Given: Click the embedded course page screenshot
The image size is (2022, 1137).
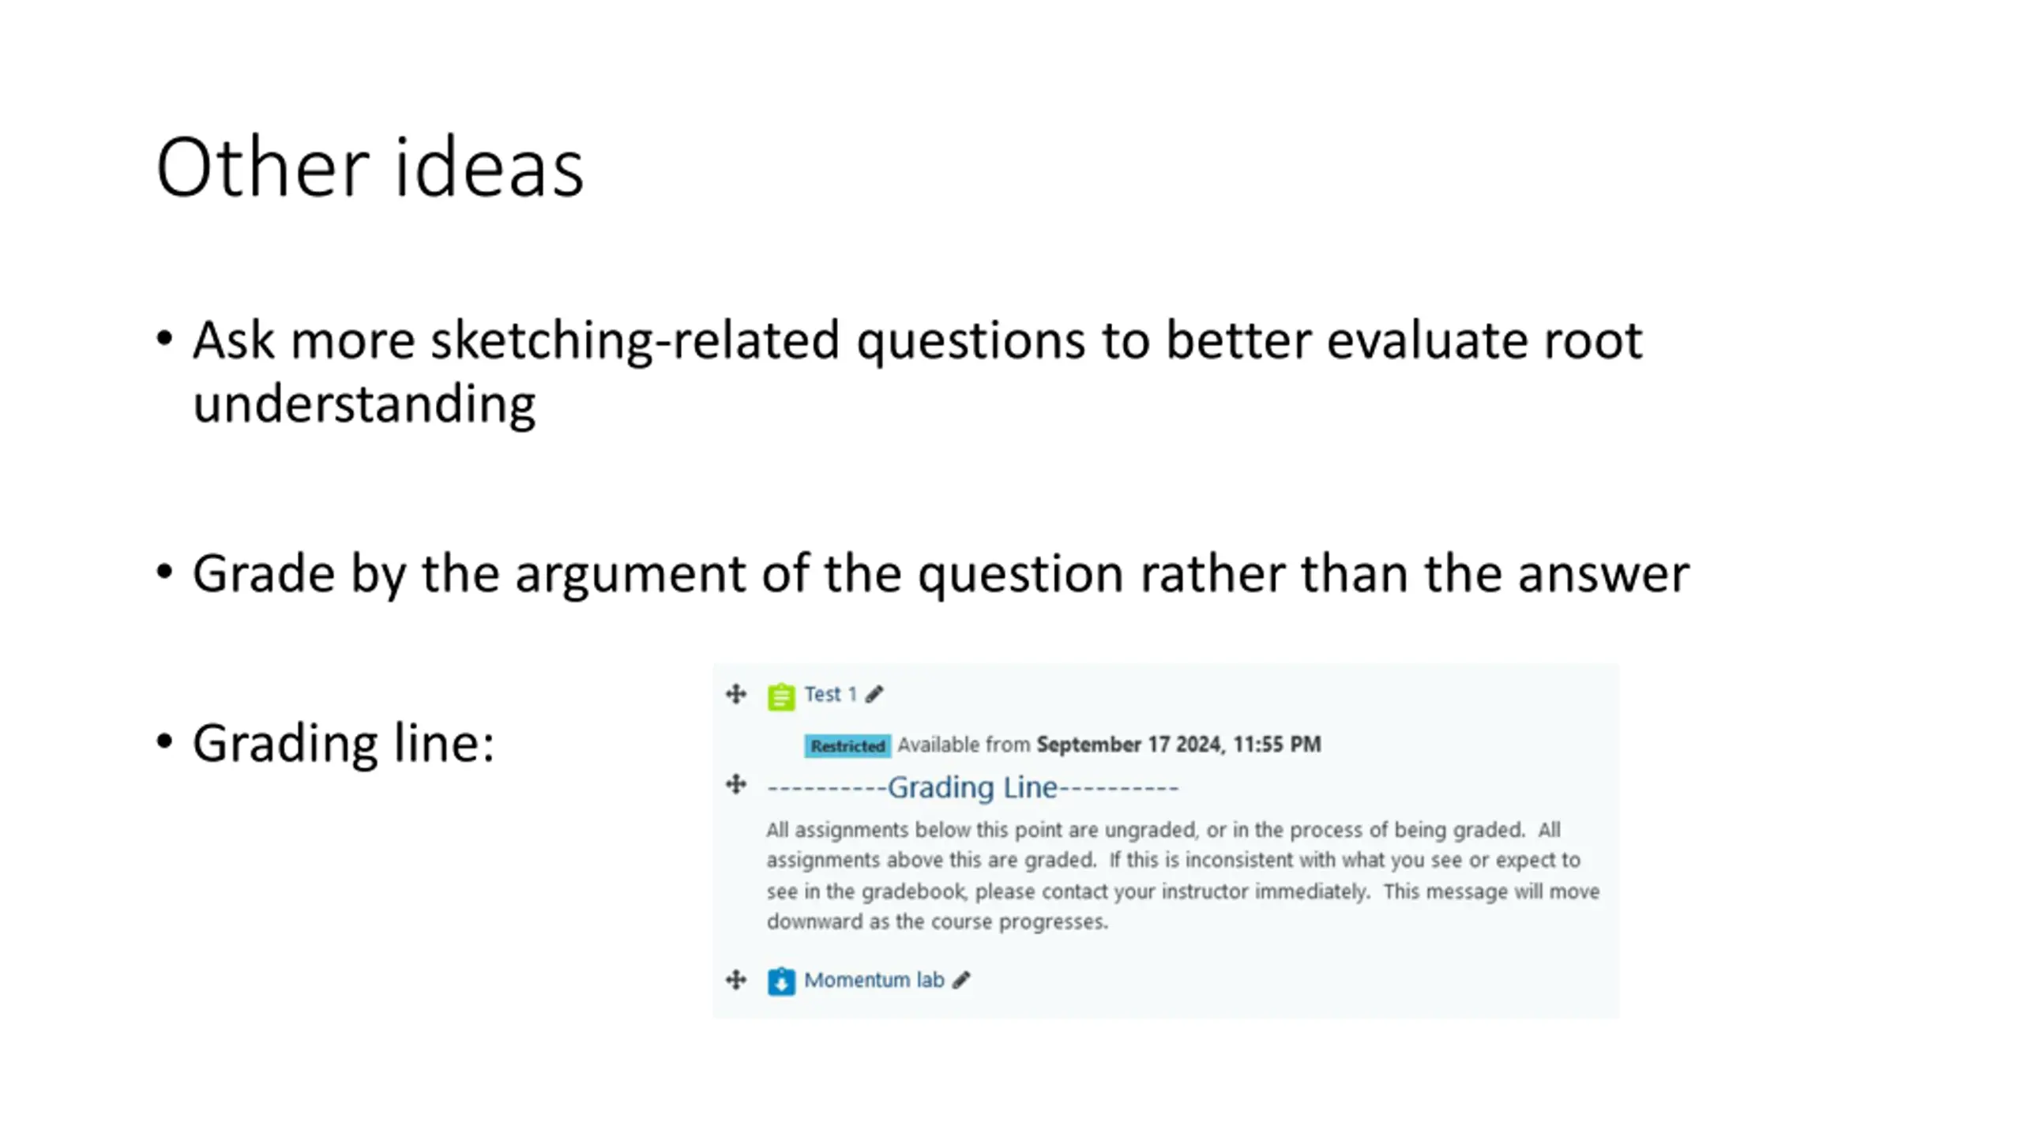Looking at the screenshot, I should tap(1166, 841).
